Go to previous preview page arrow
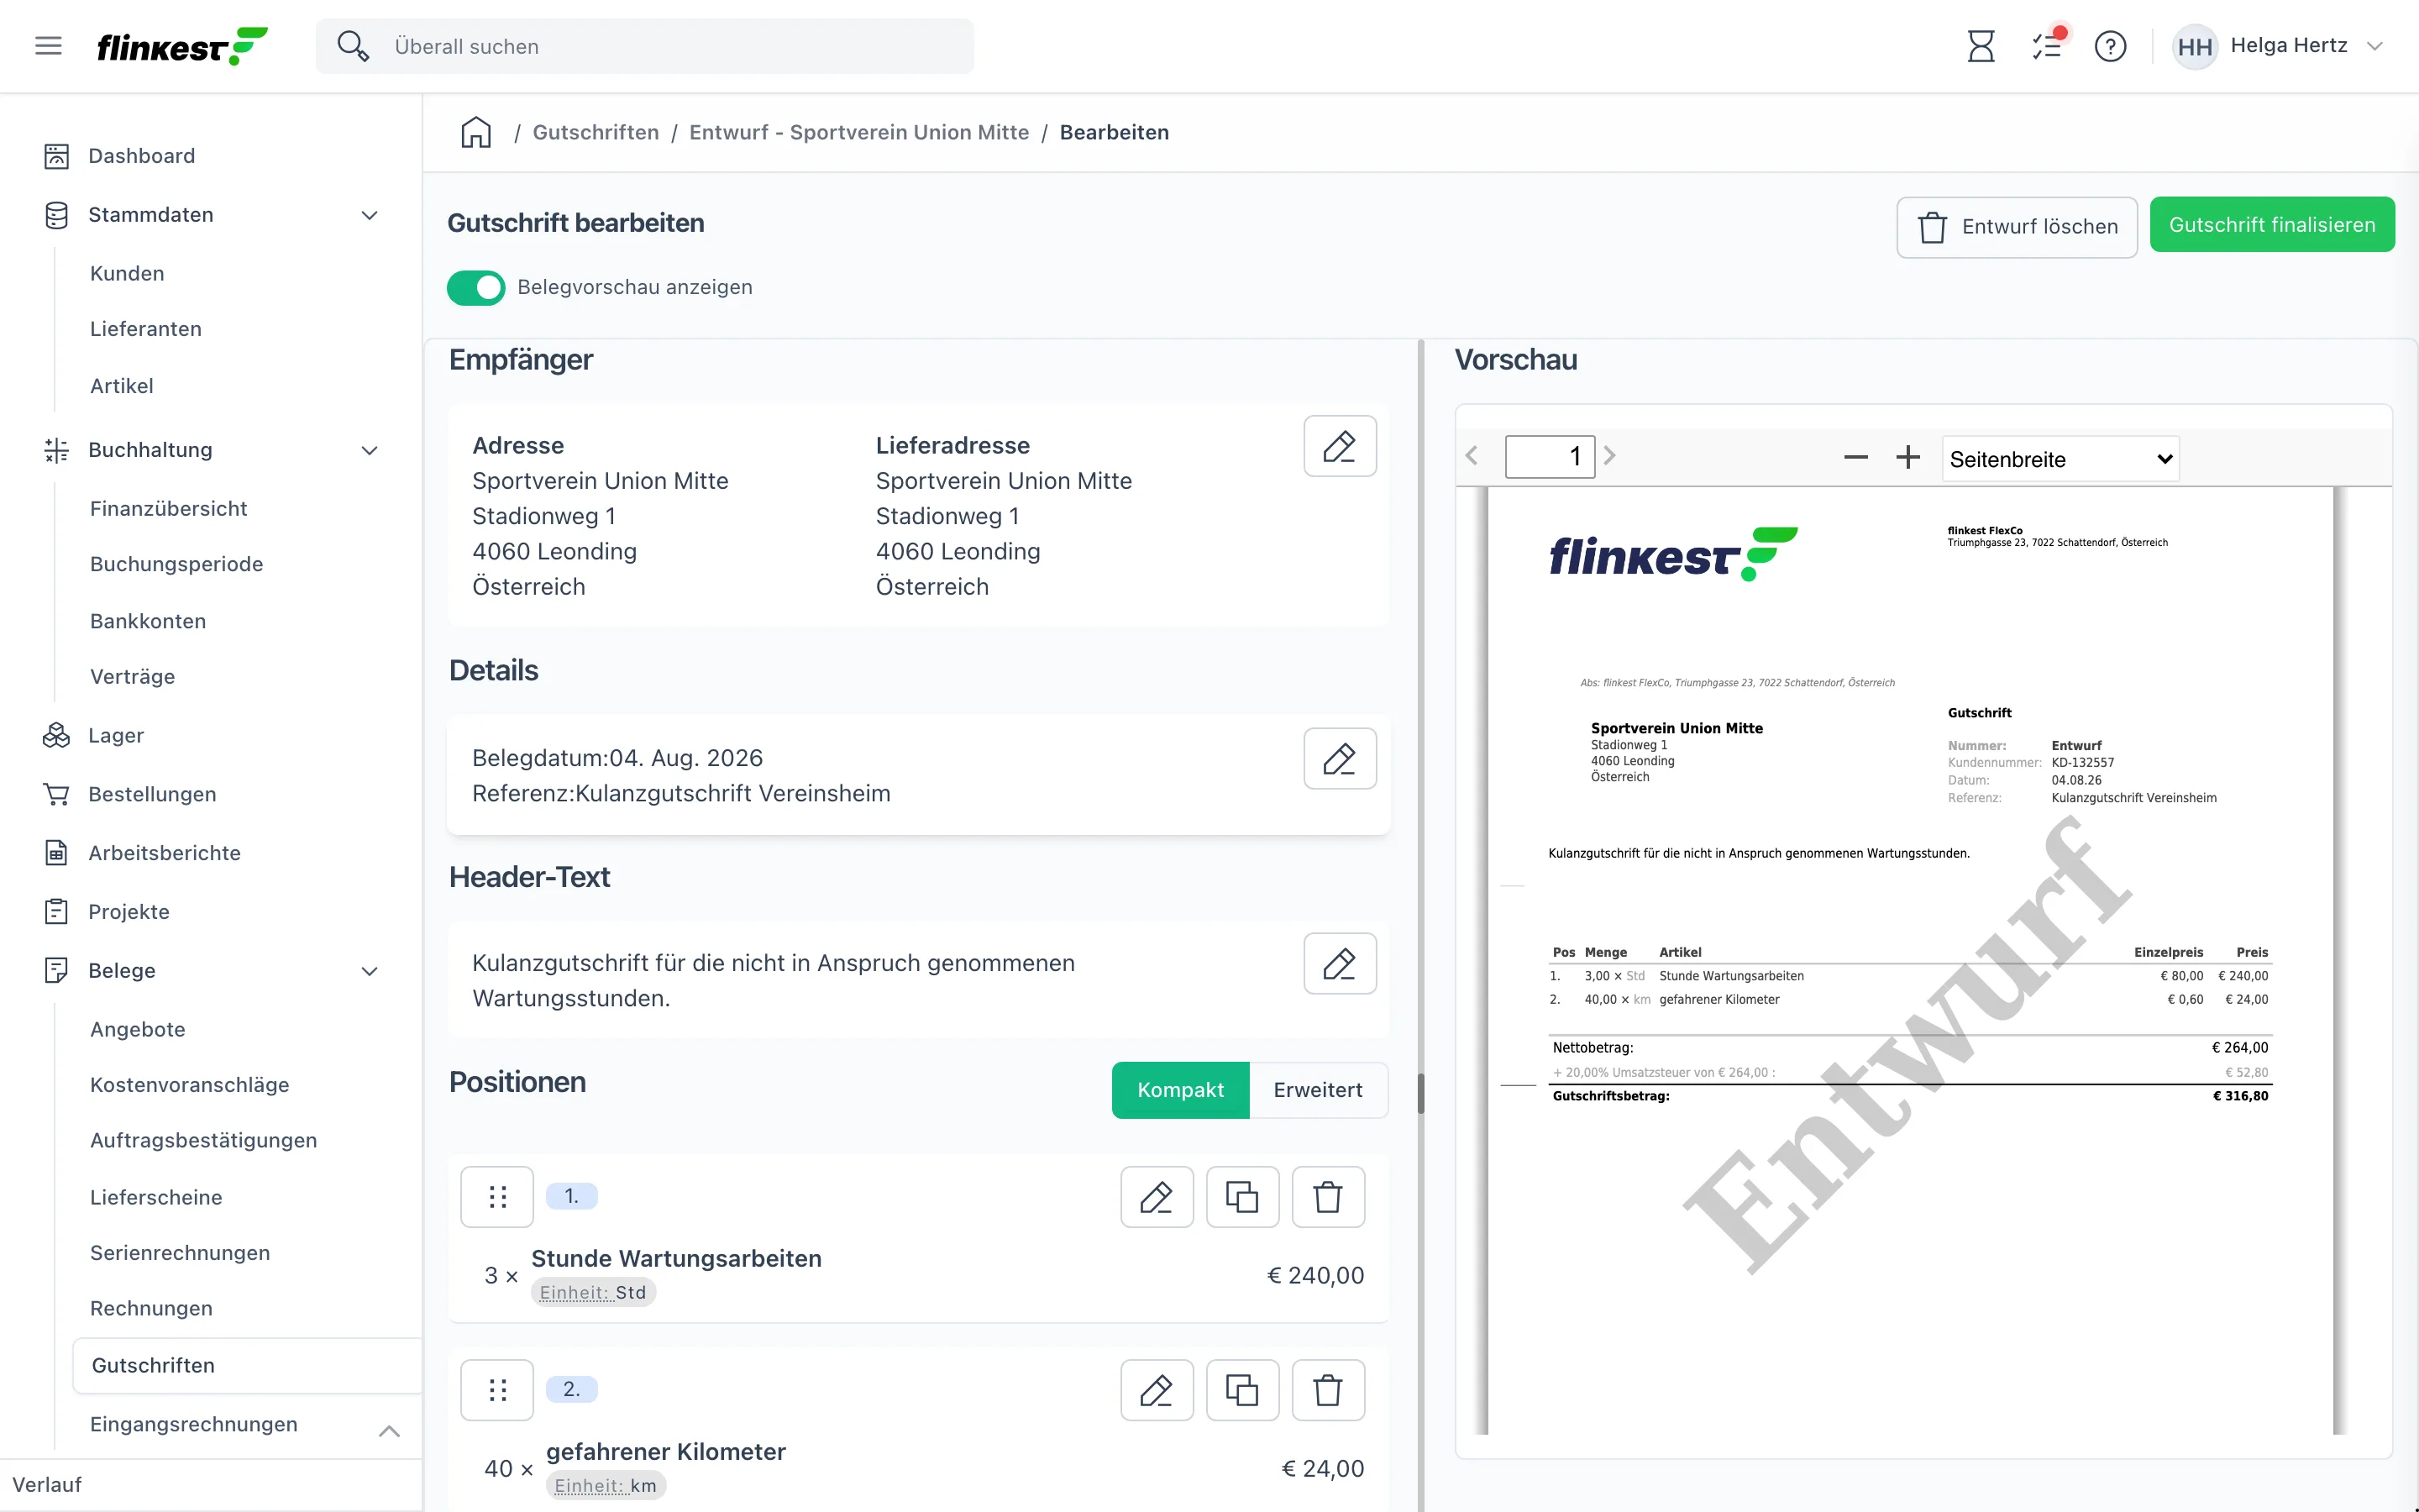Image resolution: width=2419 pixels, height=1512 pixels. [x=1472, y=456]
